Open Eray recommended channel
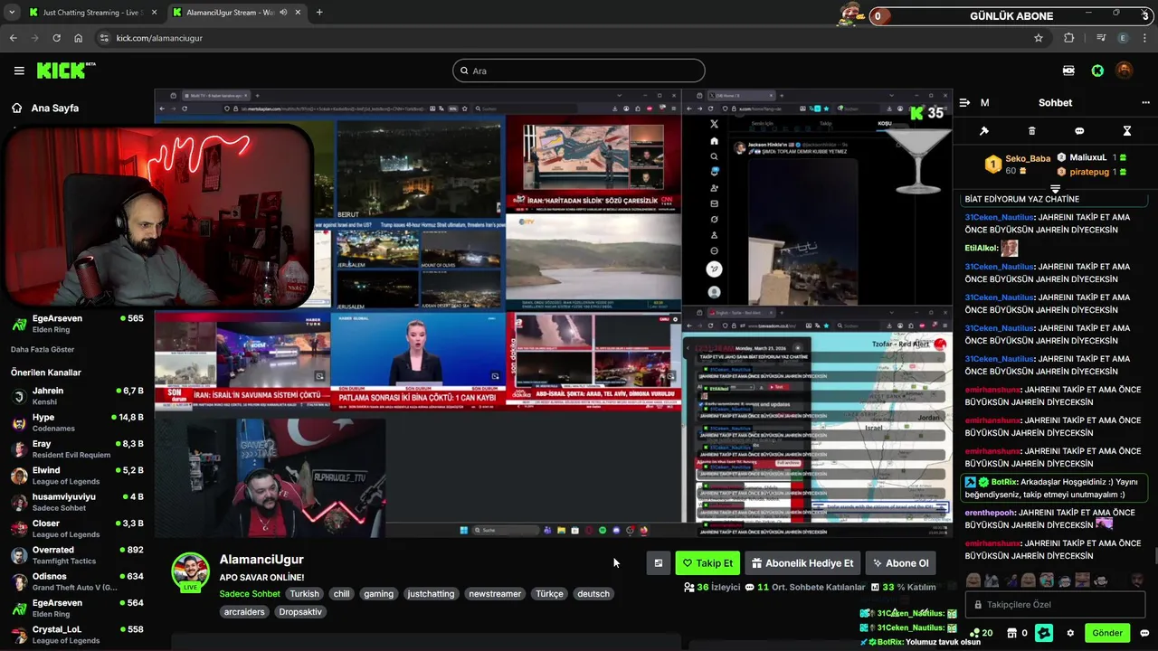 click(x=77, y=449)
